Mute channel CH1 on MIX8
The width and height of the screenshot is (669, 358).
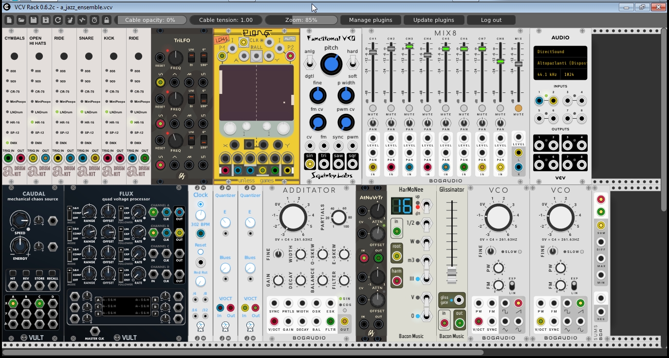[x=372, y=108]
